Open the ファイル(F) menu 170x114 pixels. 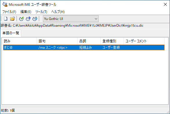point(9,12)
